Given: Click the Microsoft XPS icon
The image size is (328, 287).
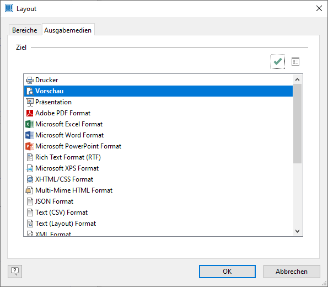Looking at the screenshot, I should 30,168.
